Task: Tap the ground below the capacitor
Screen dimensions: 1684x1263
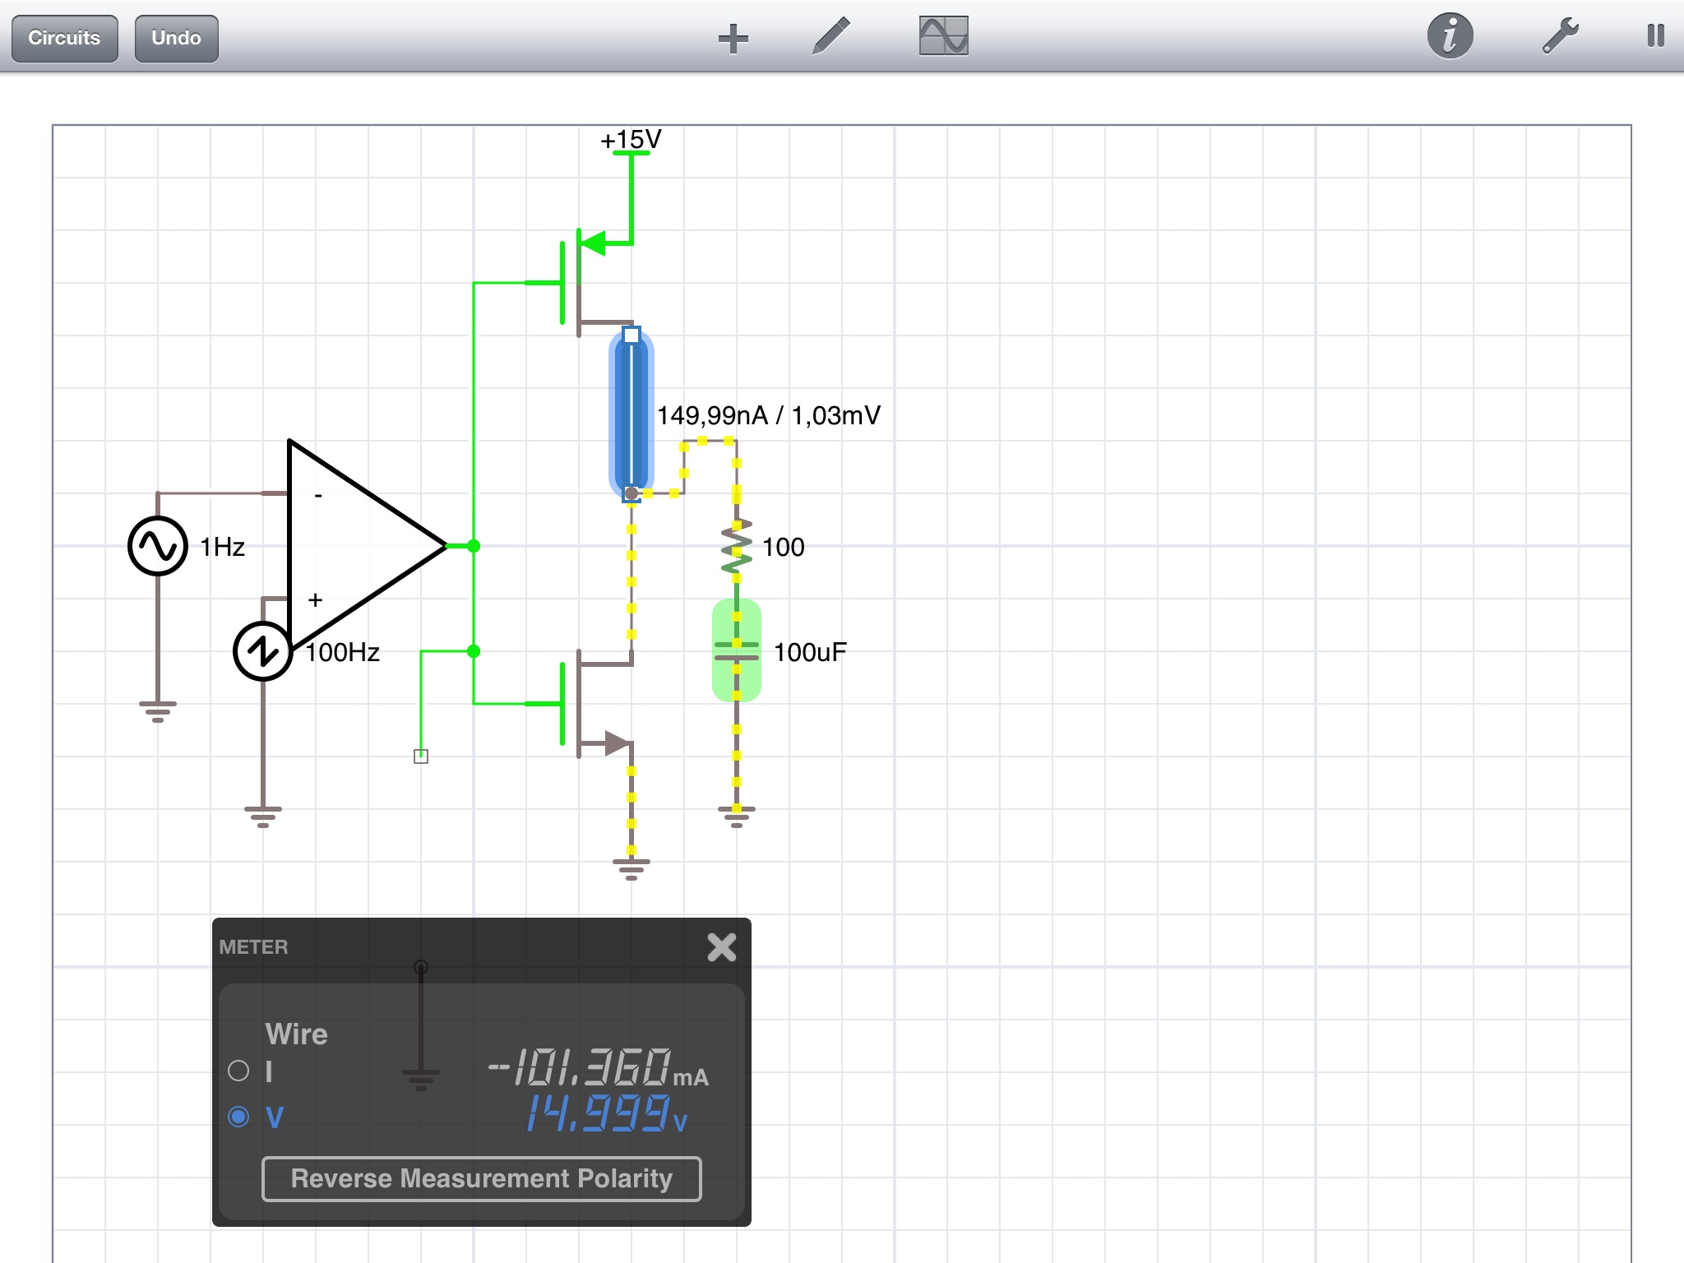Action: [737, 817]
